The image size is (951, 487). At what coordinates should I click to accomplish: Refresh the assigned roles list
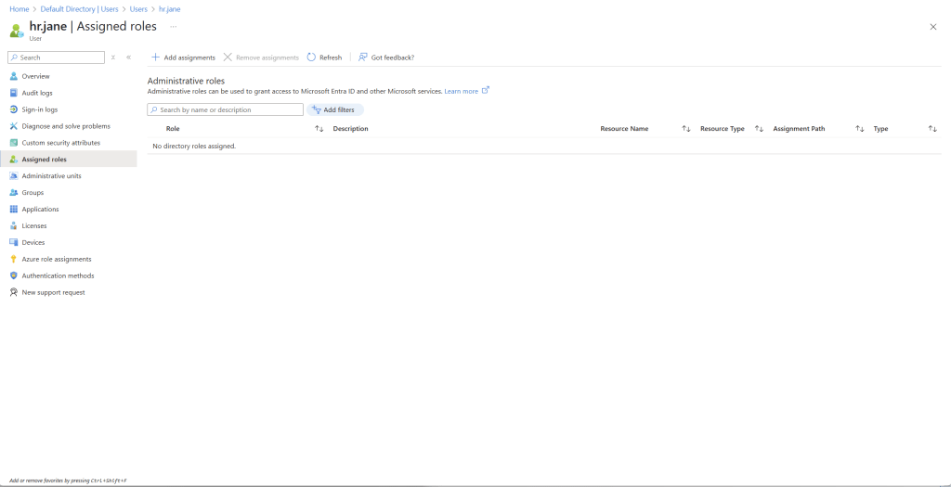(324, 58)
